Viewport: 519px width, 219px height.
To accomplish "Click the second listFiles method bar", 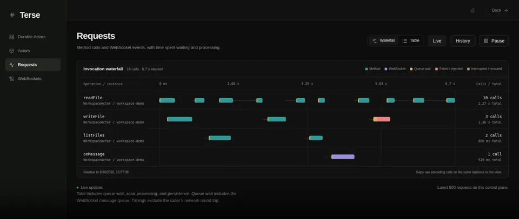I will click(316, 138).
